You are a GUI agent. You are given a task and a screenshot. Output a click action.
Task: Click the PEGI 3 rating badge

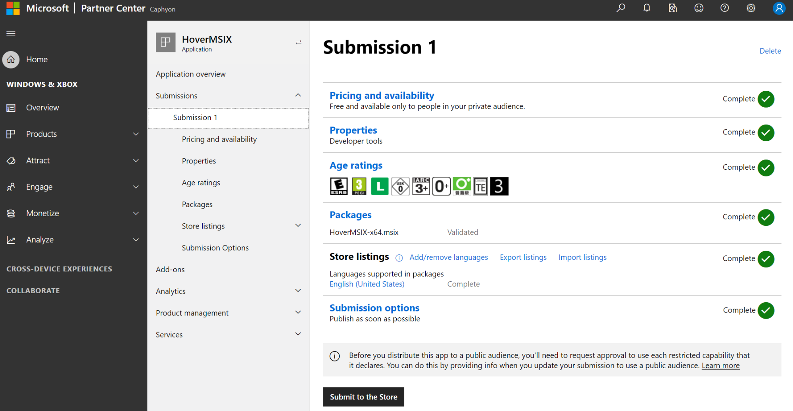point(359,186)
